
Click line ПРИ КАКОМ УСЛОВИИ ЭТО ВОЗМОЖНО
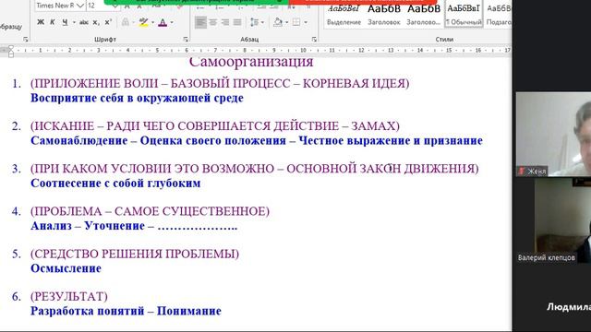pyautogui.click(x=255, y=168)
